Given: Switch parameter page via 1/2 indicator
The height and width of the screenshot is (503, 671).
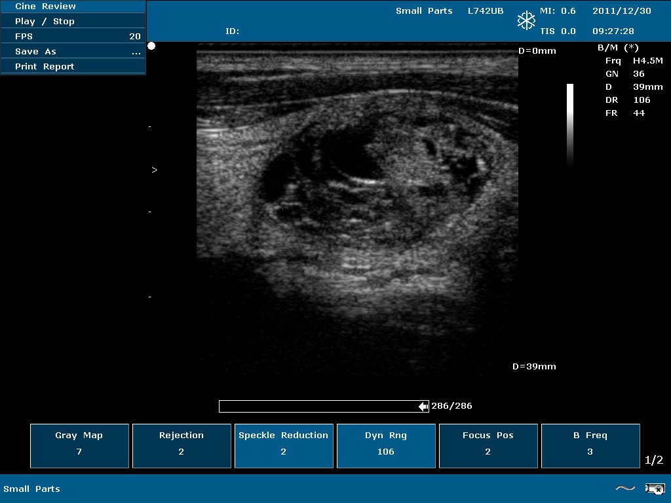Looking at the screenshot, I should pos(654,460).
